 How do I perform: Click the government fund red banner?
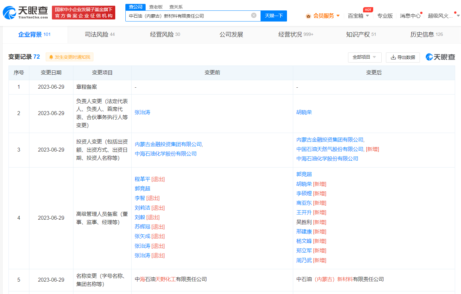84,13
